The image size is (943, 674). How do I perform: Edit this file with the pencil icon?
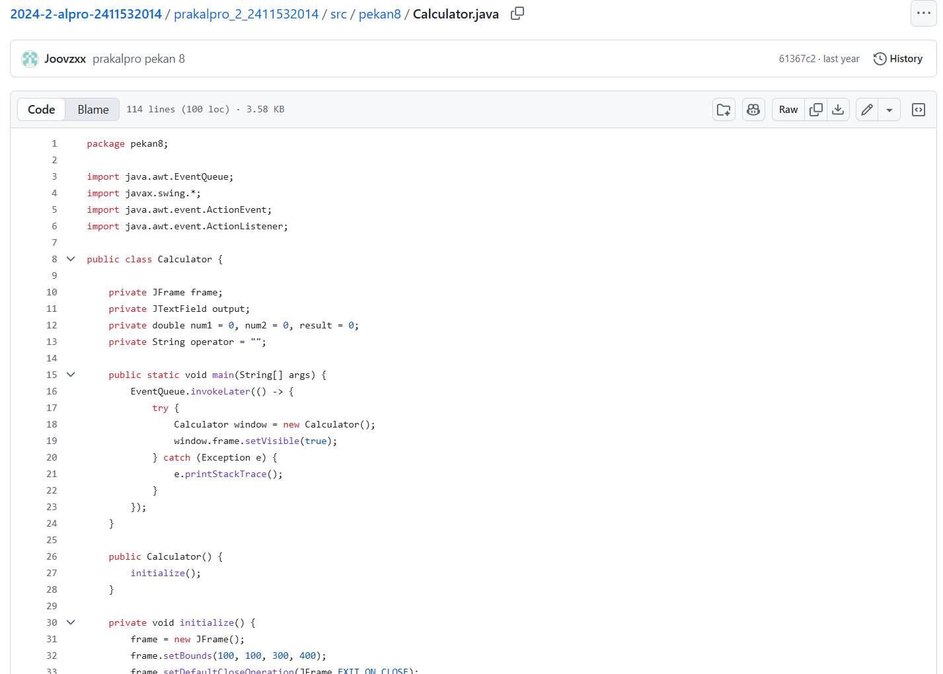pyautogui.click(x=867, y=110)
